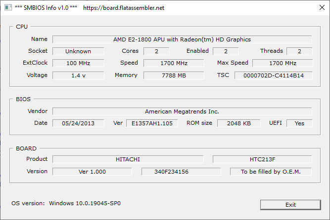Viewport: 330px width, 220px height.
Task: Click the CPU group label
Action: [22, 27]
